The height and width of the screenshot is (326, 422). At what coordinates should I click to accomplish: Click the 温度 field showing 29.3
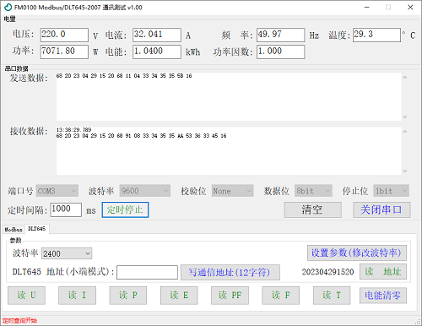pyautogui.click(x=376, y=35)
